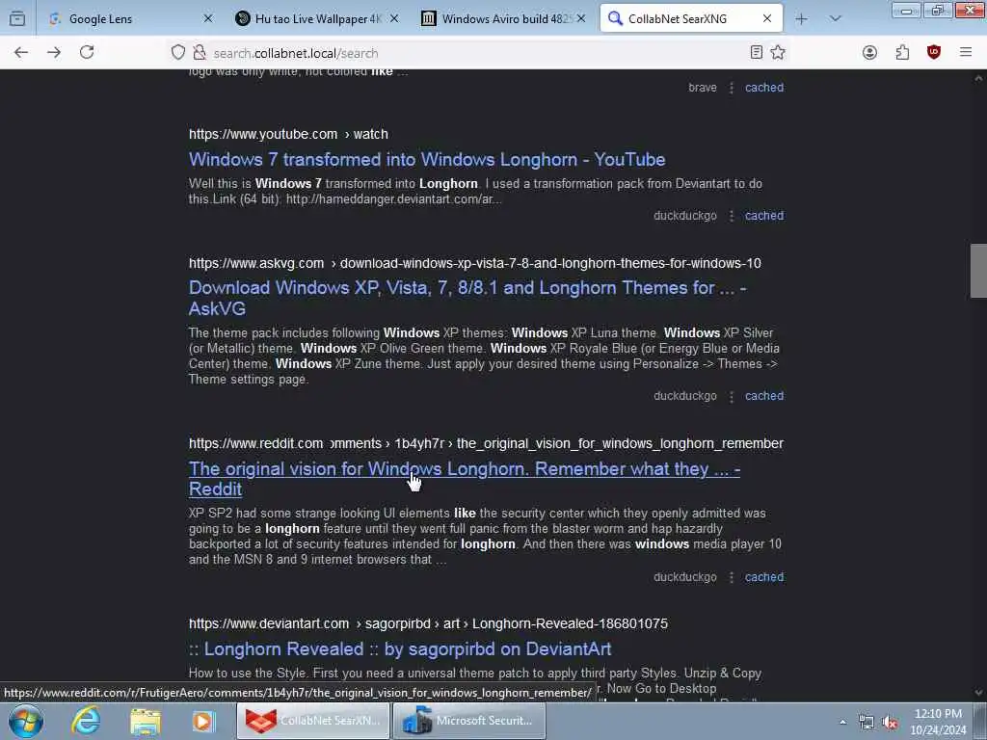The image size is (987, 740).
Task: Show hidden system tray icons
Action: pyautogui.click(x=842, y=723)
